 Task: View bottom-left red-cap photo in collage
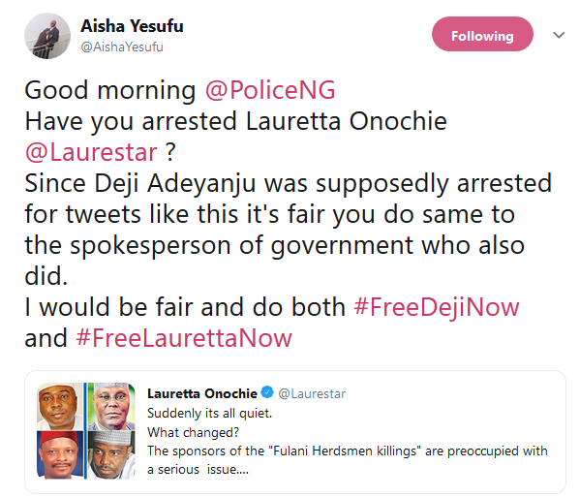click(x=60, y=454)
